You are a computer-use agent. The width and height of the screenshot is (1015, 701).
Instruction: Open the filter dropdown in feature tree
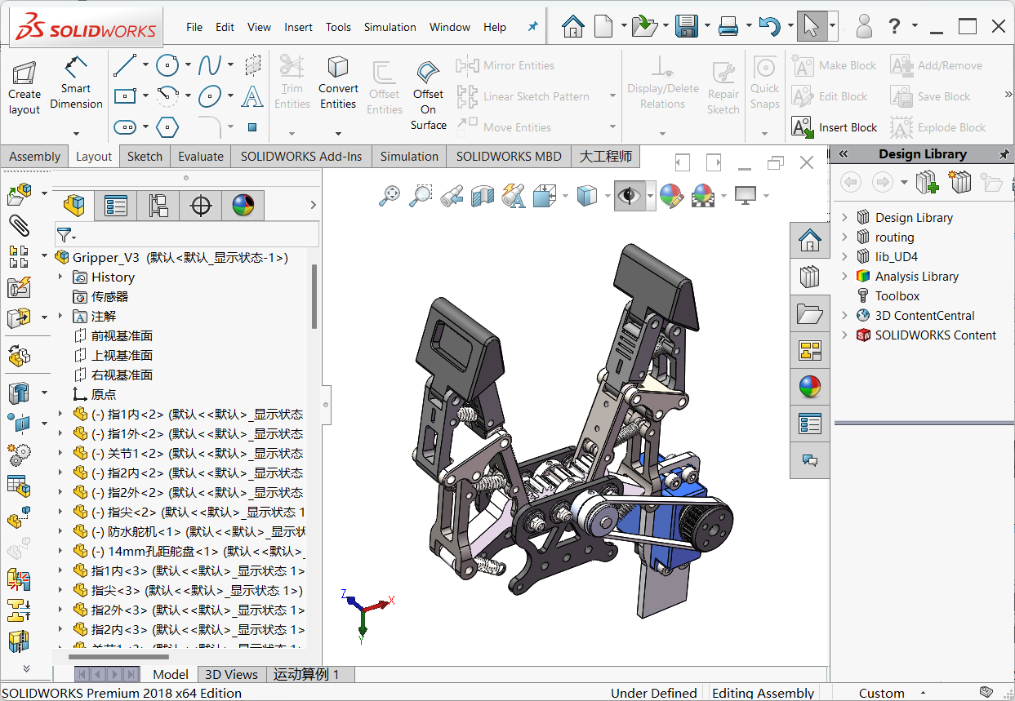coord(74,238)
